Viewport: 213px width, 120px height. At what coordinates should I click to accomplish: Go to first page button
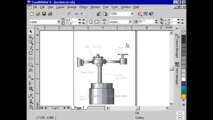click(42, 108)
